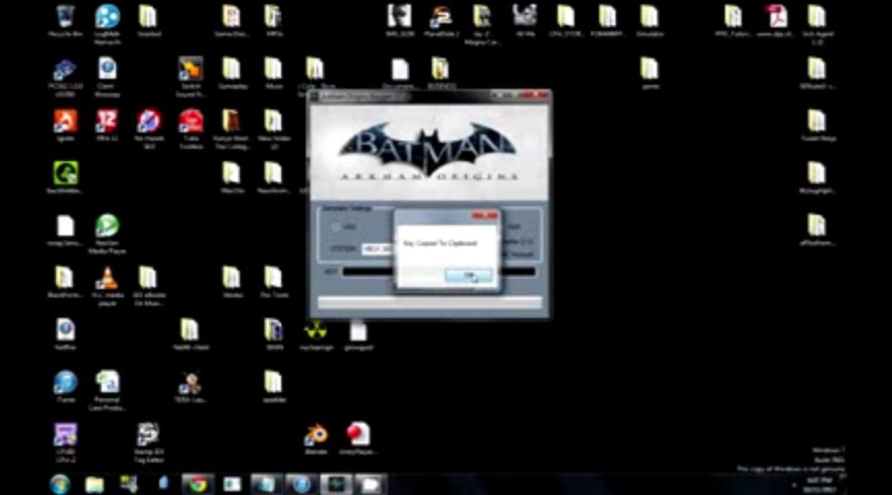The height and width of the screenshot is (495, 892).
Task: Close the Key Copied To Clipboard dialog
Action: click(485, 216)
